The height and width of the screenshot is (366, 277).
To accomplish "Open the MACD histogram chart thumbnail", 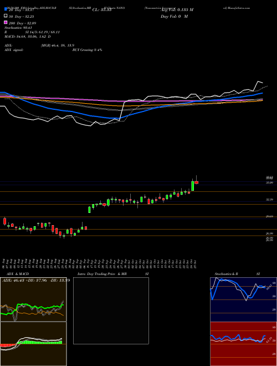I will (x=33, y=344).
